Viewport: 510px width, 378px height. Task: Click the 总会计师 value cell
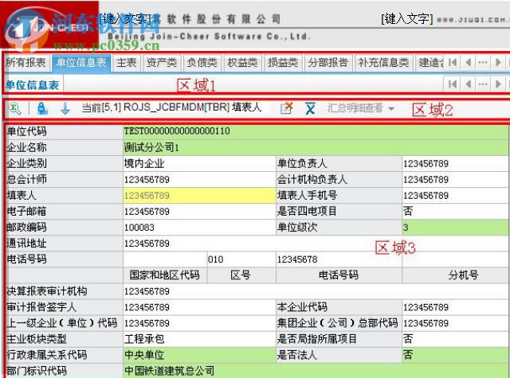point(199,179)
